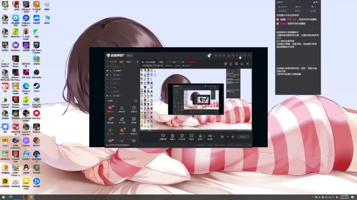
Task: Toggle the lock on the 文本 1 layer
Action: pyautogui.click(x=111, y=75)
